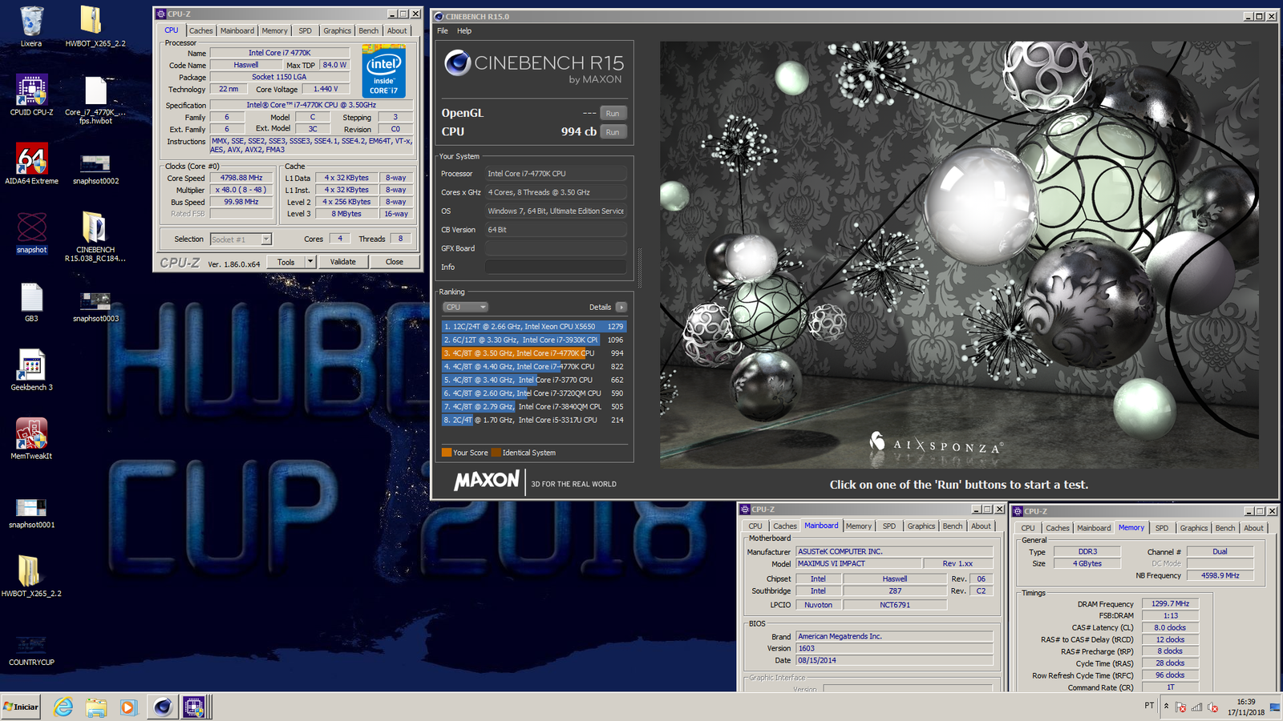Image resolution: width=1283 pixels, height=721 pixels.
Task: Start the CPU benchmark with its Run button
Action: [612, 131]
